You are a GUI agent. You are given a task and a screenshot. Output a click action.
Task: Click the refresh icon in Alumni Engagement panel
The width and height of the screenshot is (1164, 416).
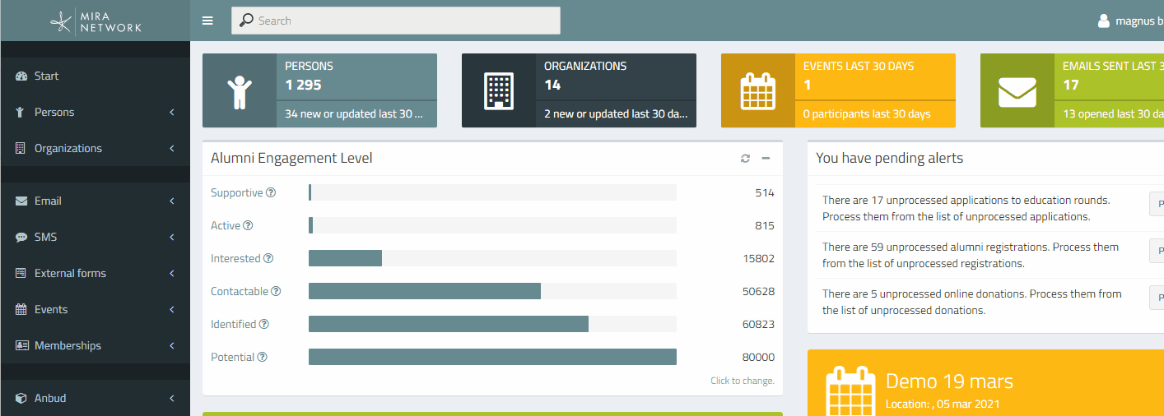[745, 159]
